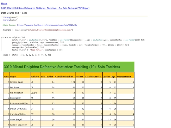
Task: Click Jerome Baker's 74 solo tackles cell
Action: tap(47, 81)
